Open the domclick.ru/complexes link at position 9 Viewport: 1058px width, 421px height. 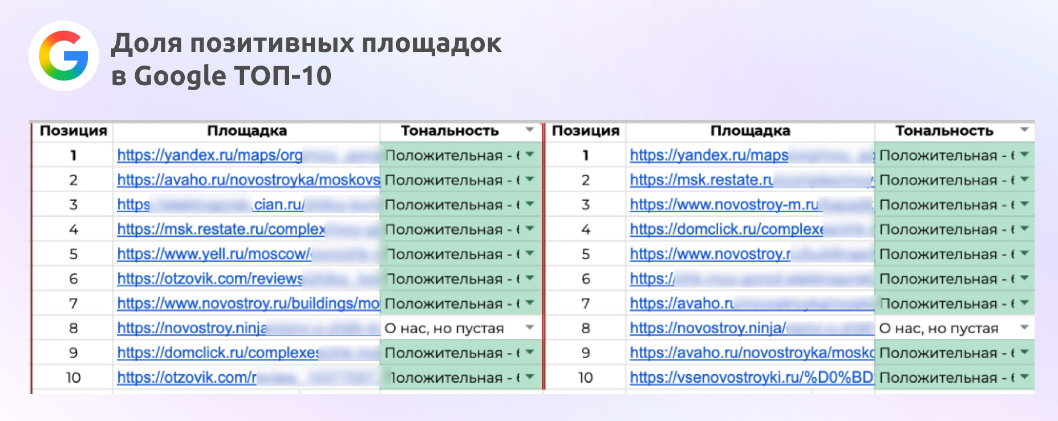tap(218, 353)
